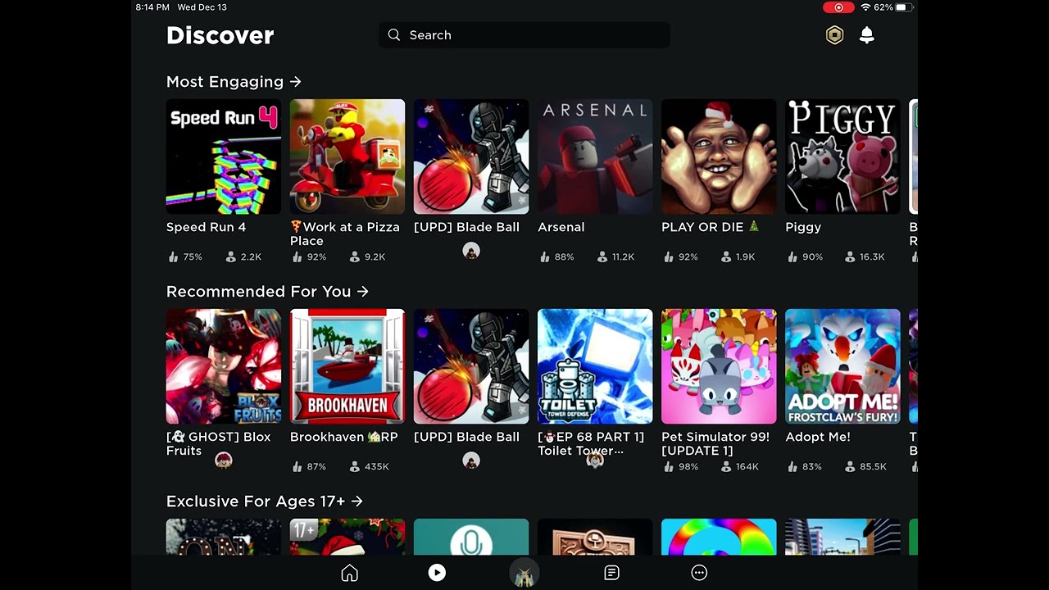Tap the friend avatar under Most Engaging Blade Ball
The height and width of the screenshot is (590, 1049).
470,251
